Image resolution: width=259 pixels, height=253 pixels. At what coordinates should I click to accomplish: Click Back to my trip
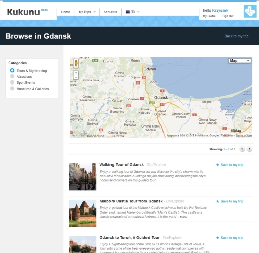(236, 36)
